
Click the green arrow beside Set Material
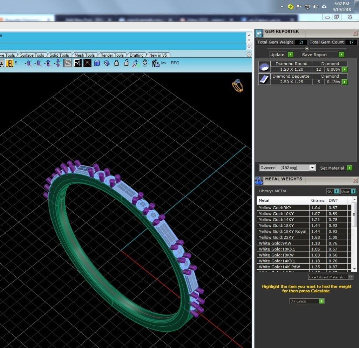350,168
